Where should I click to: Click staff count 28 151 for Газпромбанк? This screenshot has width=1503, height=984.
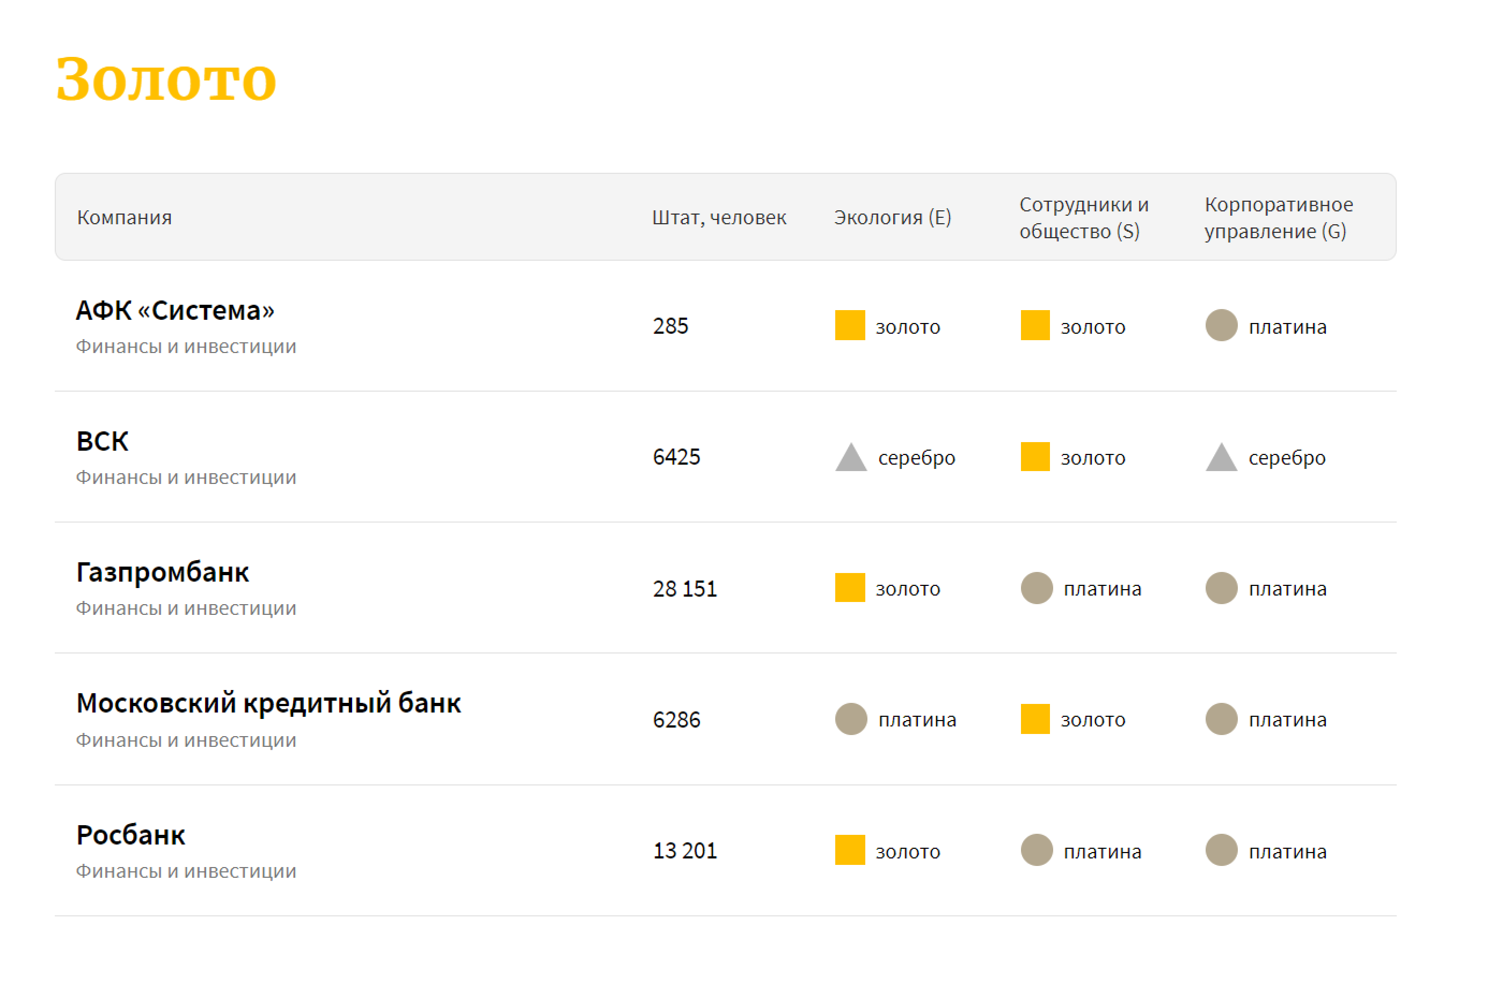pyautogui.click(x=684, y=588)
